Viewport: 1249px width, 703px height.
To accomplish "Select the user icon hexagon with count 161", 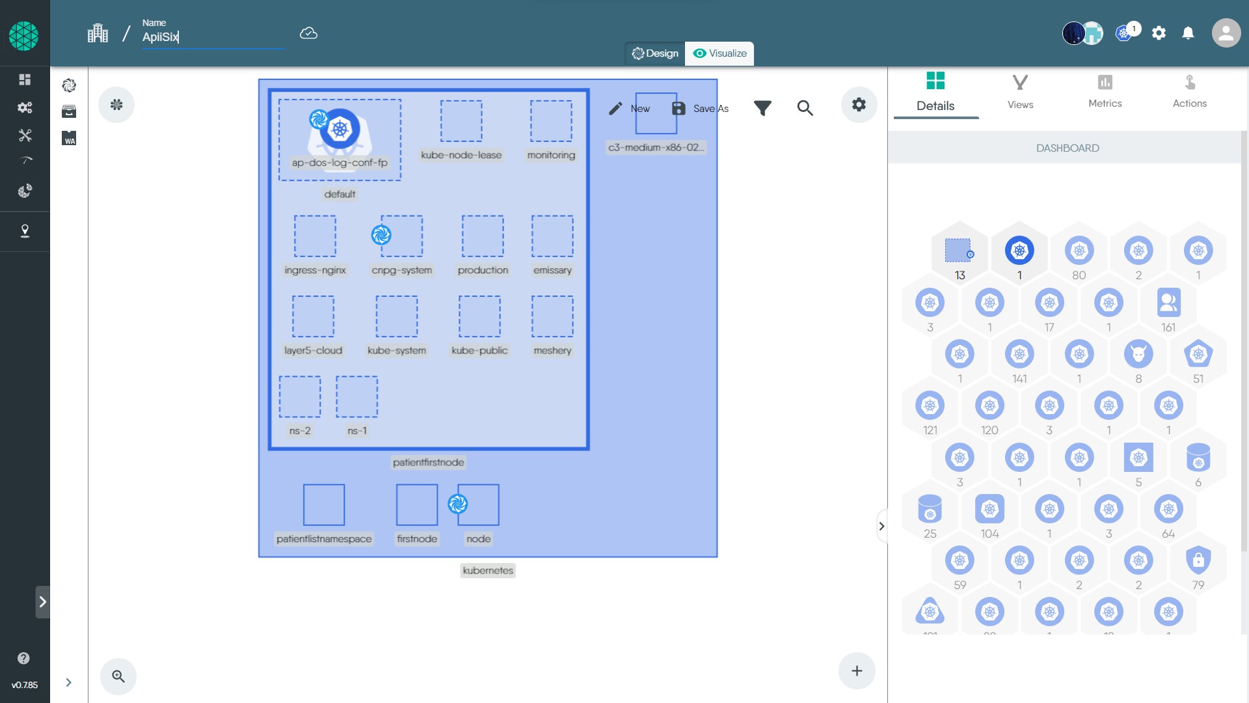I will tap(1168, 306).
